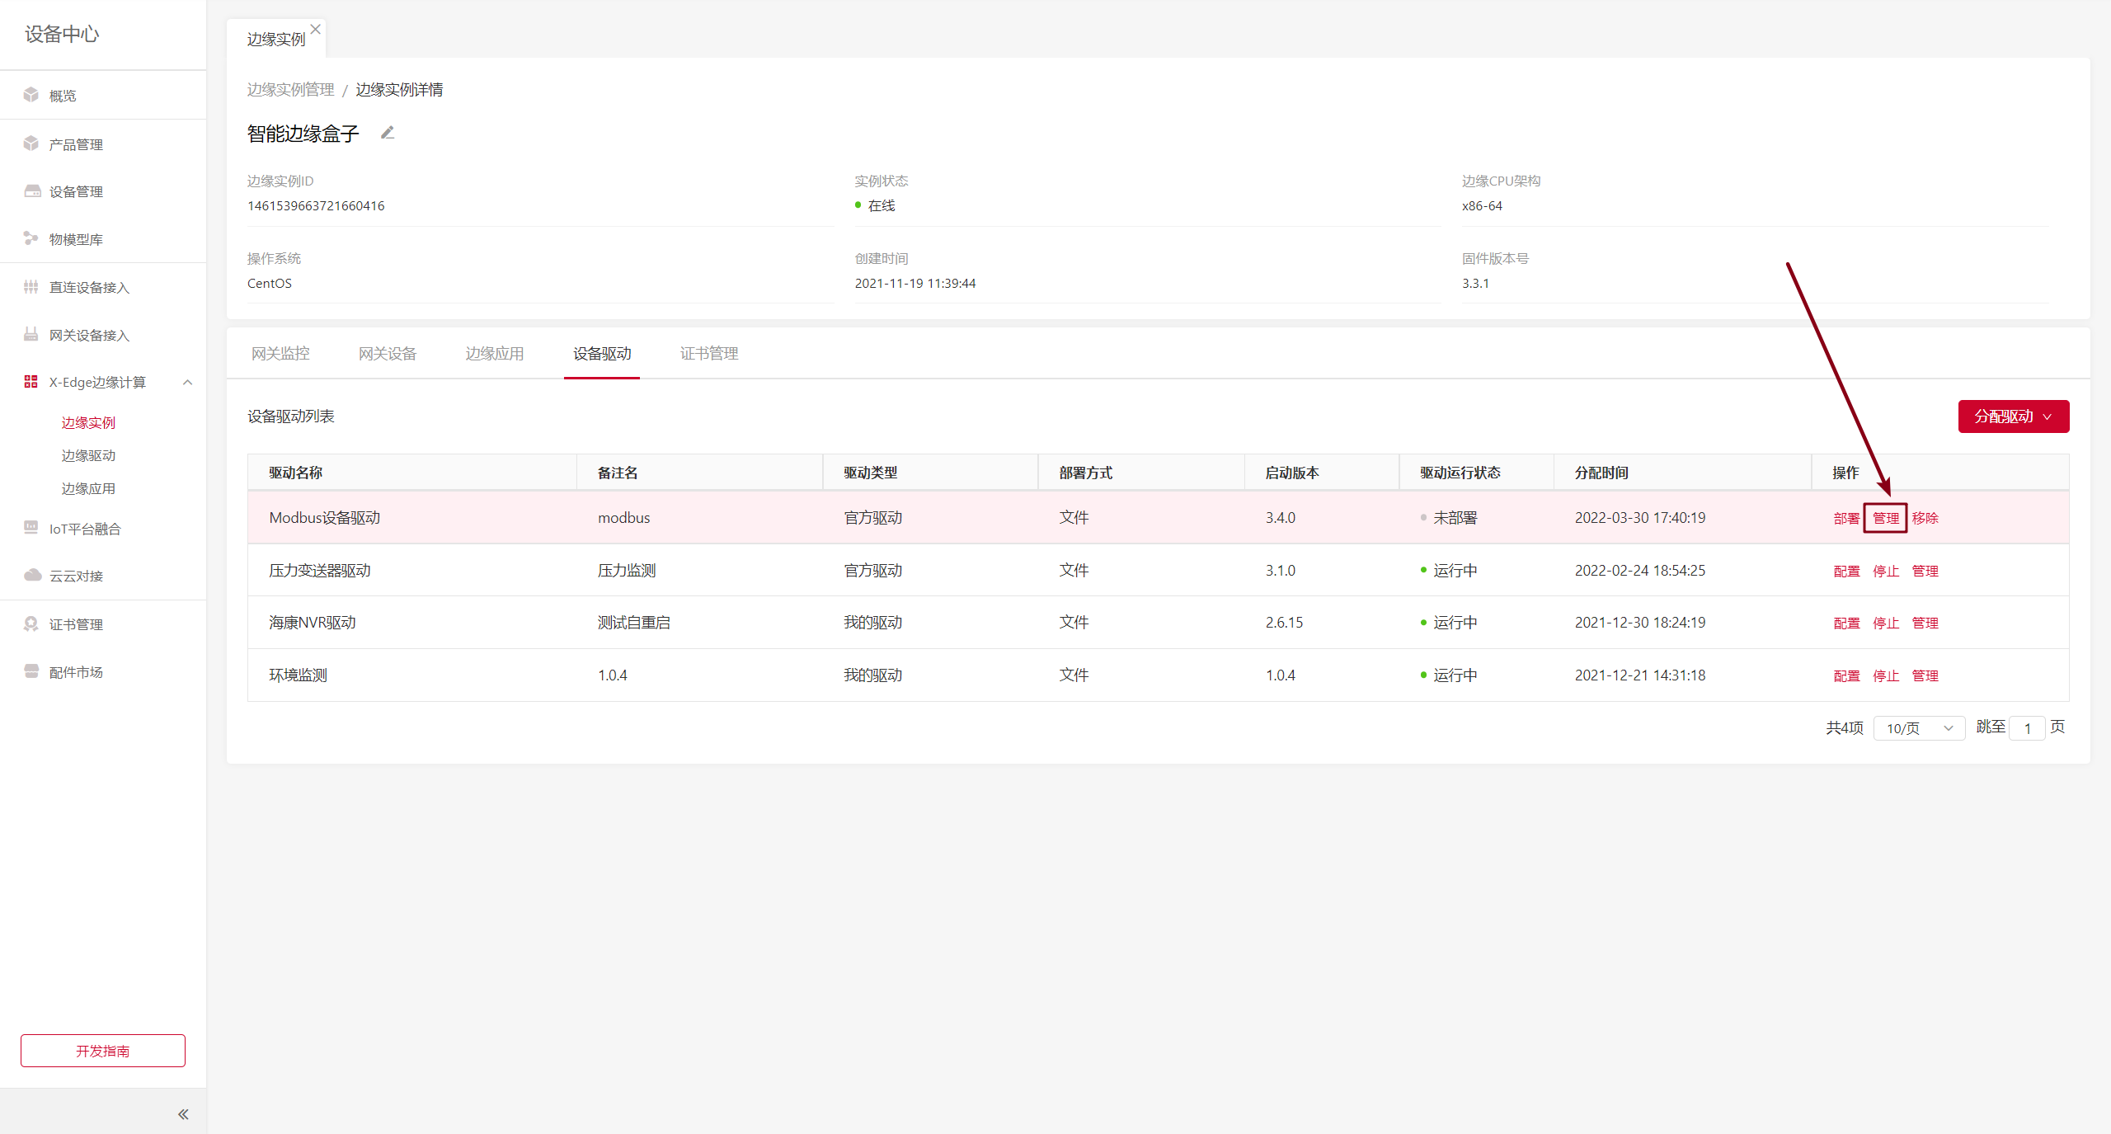Image resolution: width=2111 pixels, height=1134 pixels.
Task: Open 边缘驱动 in the sidebar submenu
Action: (88, 455)
